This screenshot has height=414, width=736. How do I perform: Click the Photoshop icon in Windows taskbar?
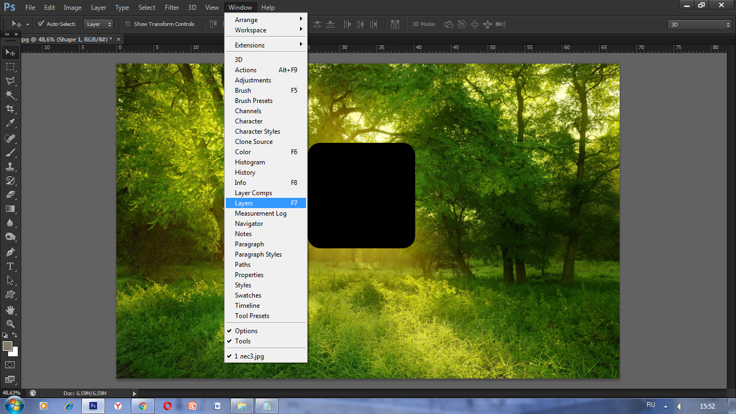(x=93, y=406)
